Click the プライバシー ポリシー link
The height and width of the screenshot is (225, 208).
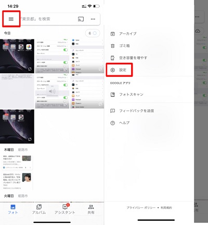pyautogui.click(x=141, y=208)
